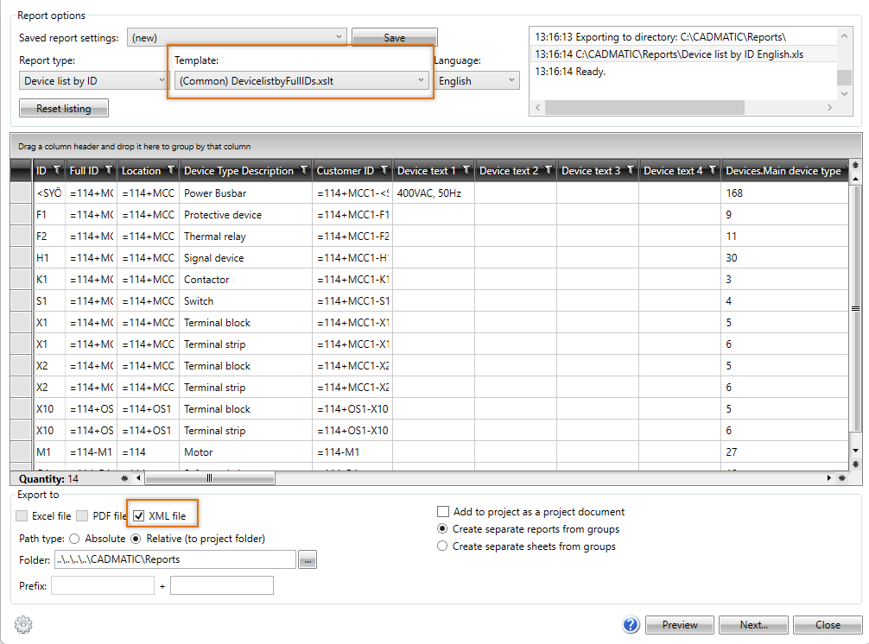Image resolution: width=869 pixels, height=644 pixels.
Task: Open the settings gear icon
Action: (23, 624)
